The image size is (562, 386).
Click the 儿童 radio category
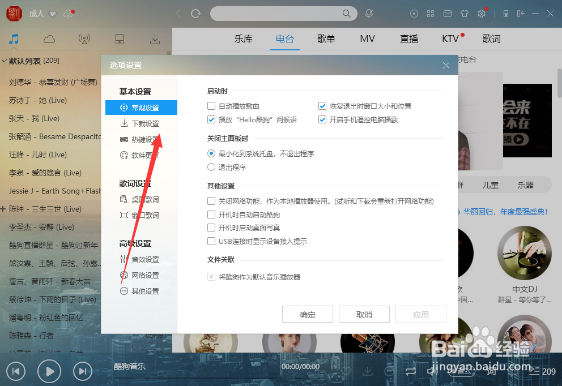pos(490,185)
